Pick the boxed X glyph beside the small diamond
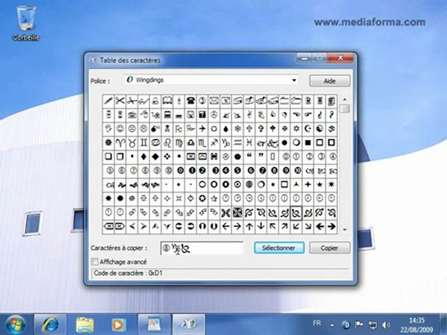 (x=190, y=157)
